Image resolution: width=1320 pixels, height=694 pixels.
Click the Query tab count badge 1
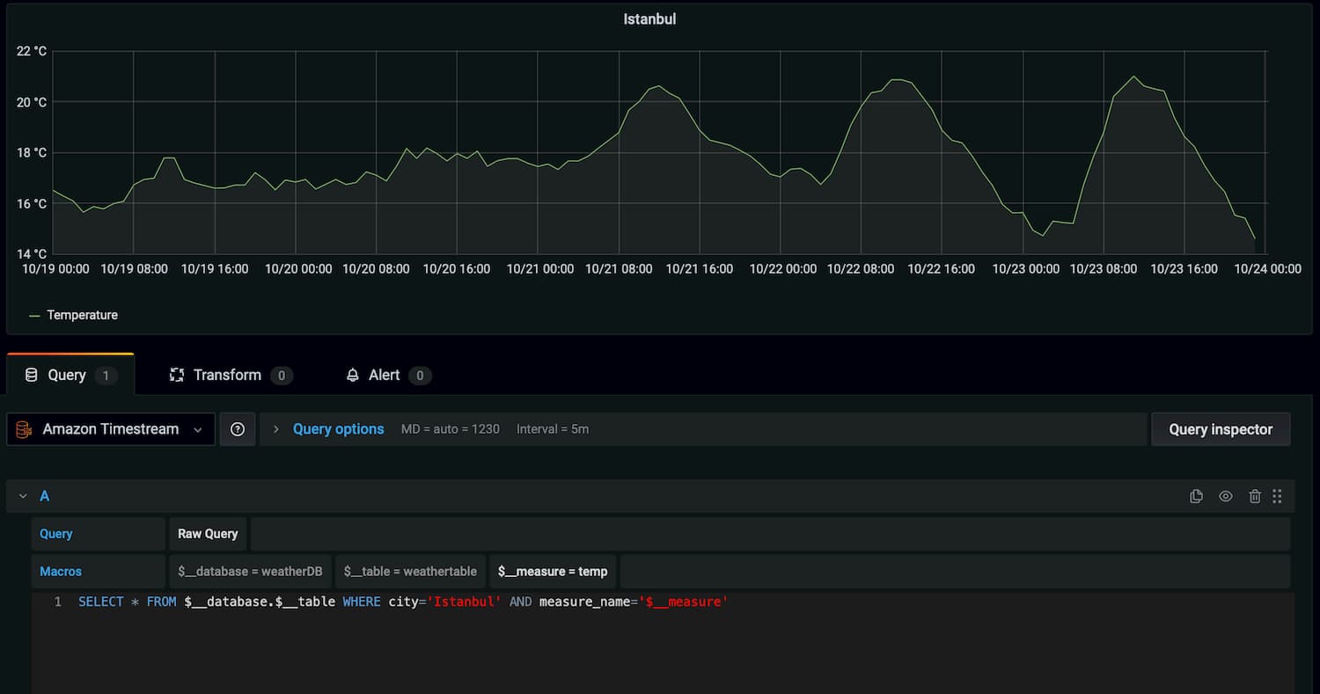(106, 376)
